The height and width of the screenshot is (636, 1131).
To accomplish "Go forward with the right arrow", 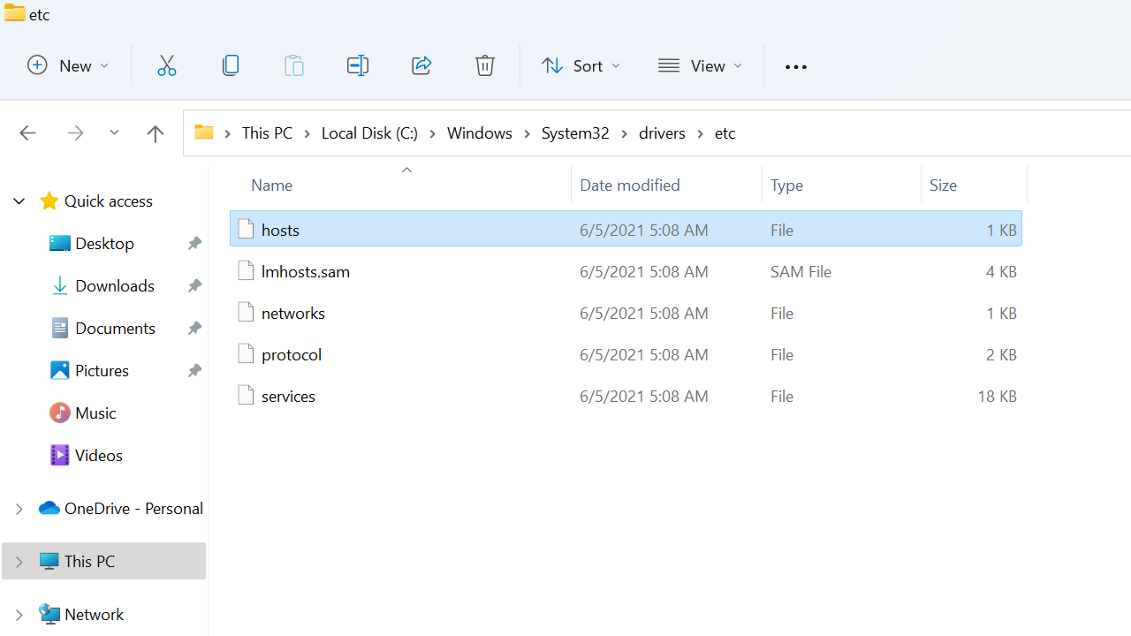I will pos(76,133).
